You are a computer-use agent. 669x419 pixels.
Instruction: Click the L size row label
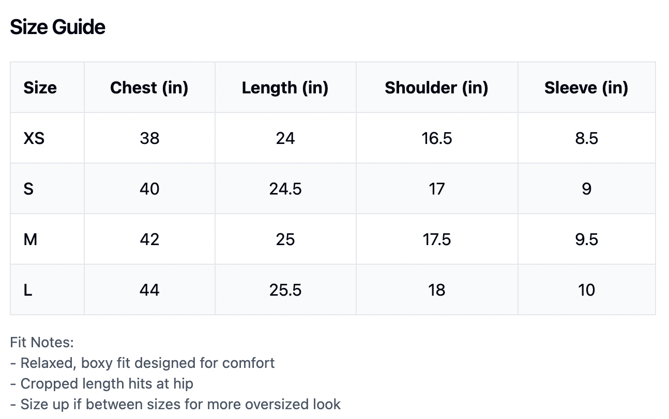pyautogui.click(x=28, y=290)
